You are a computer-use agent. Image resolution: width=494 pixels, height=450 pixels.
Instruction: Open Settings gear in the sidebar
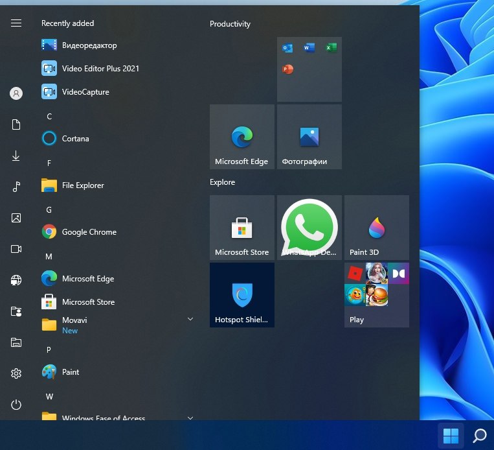point(16,373)
